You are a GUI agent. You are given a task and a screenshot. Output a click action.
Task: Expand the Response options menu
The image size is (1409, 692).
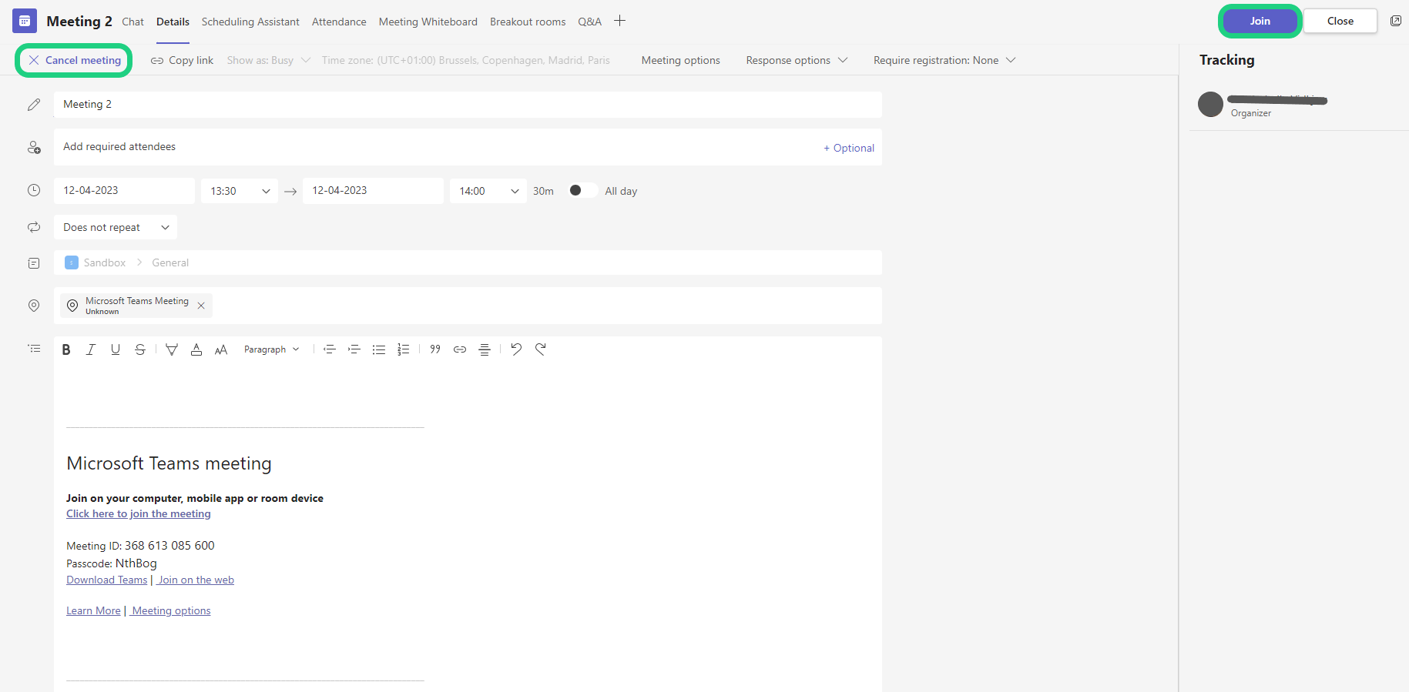(x=796, y=60)
